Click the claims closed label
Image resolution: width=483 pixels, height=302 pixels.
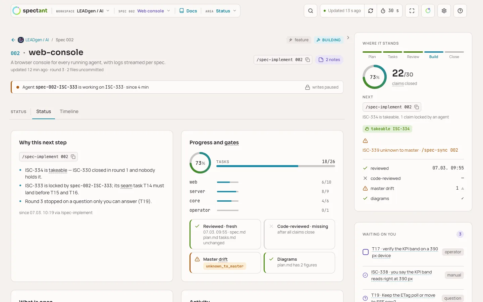(405, 84)
